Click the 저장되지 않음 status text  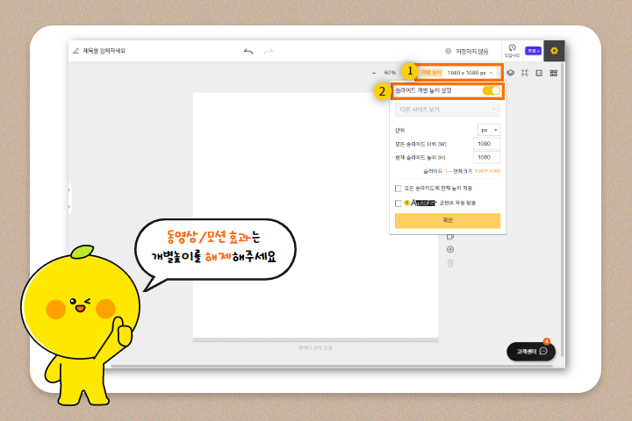click(471, 52)
